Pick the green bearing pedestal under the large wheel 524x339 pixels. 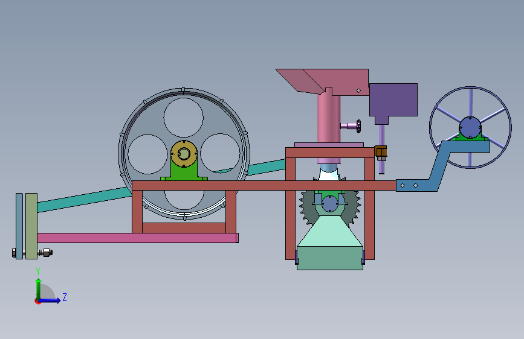click(x=184, y=173)
